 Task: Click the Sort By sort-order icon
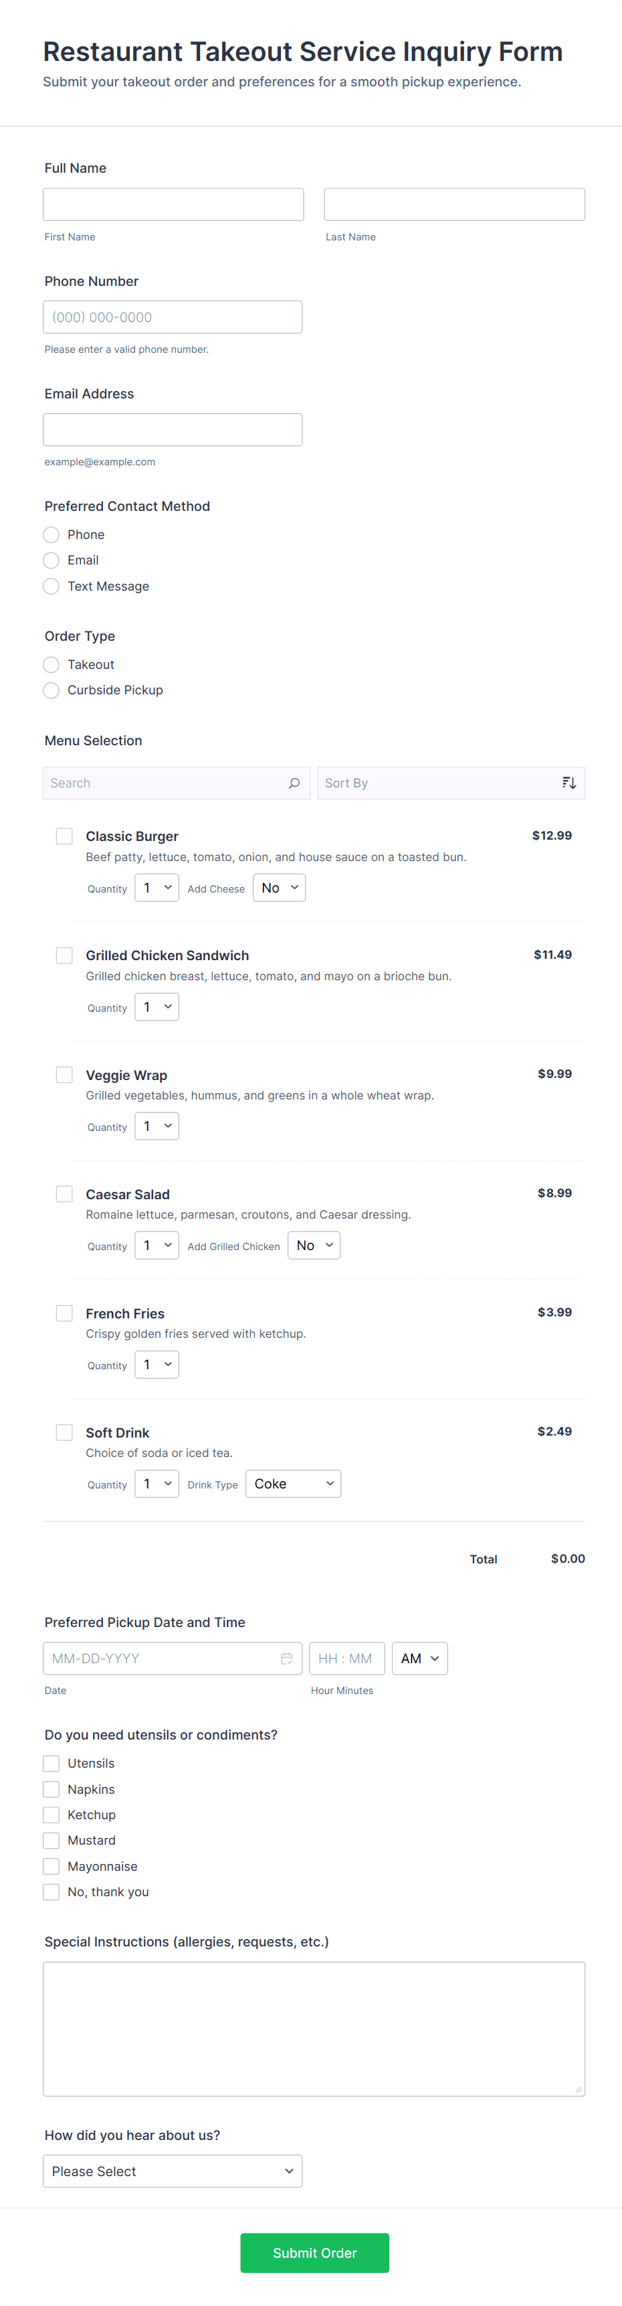coord(568,783)
